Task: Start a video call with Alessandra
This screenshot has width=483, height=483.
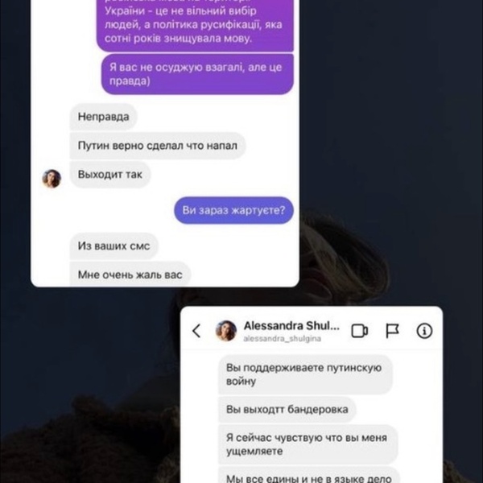Action: (x=360, y=331)
